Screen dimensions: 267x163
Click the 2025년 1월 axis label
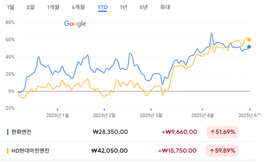[x=57, y=115]
